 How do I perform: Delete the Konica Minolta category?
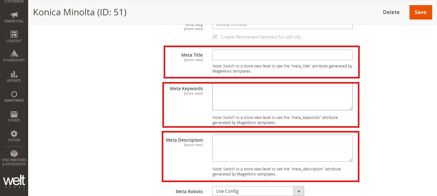click(391, 12)
